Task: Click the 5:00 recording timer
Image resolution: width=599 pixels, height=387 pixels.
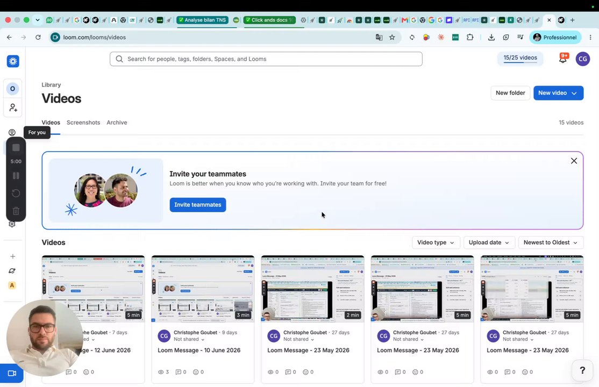Action: (16, 162)
